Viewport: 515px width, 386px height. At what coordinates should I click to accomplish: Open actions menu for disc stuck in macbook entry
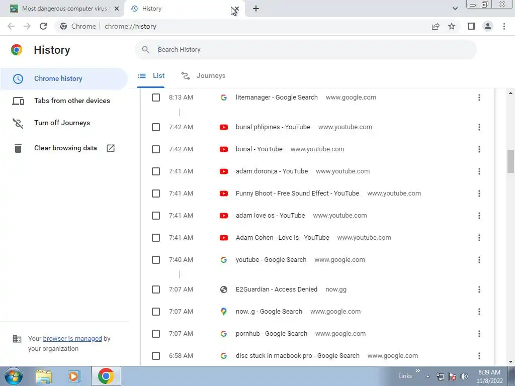click(x=479, y=356)
